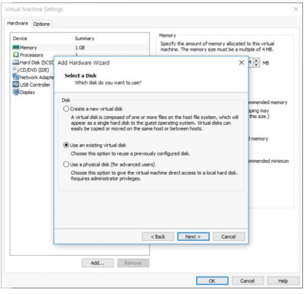This screenshot has width=308, height=294.
Task: Click the memory size input field
Action: tap(251, 63)
